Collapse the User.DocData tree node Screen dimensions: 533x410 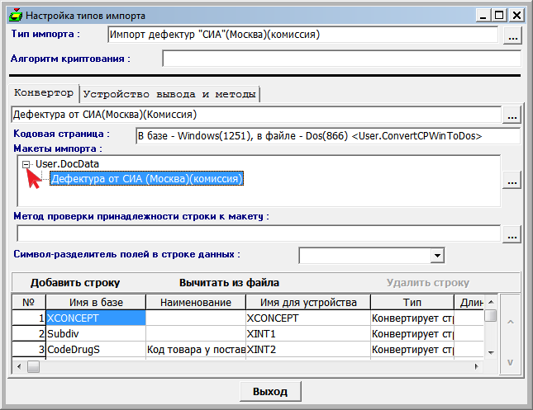[x=27, y=165]
